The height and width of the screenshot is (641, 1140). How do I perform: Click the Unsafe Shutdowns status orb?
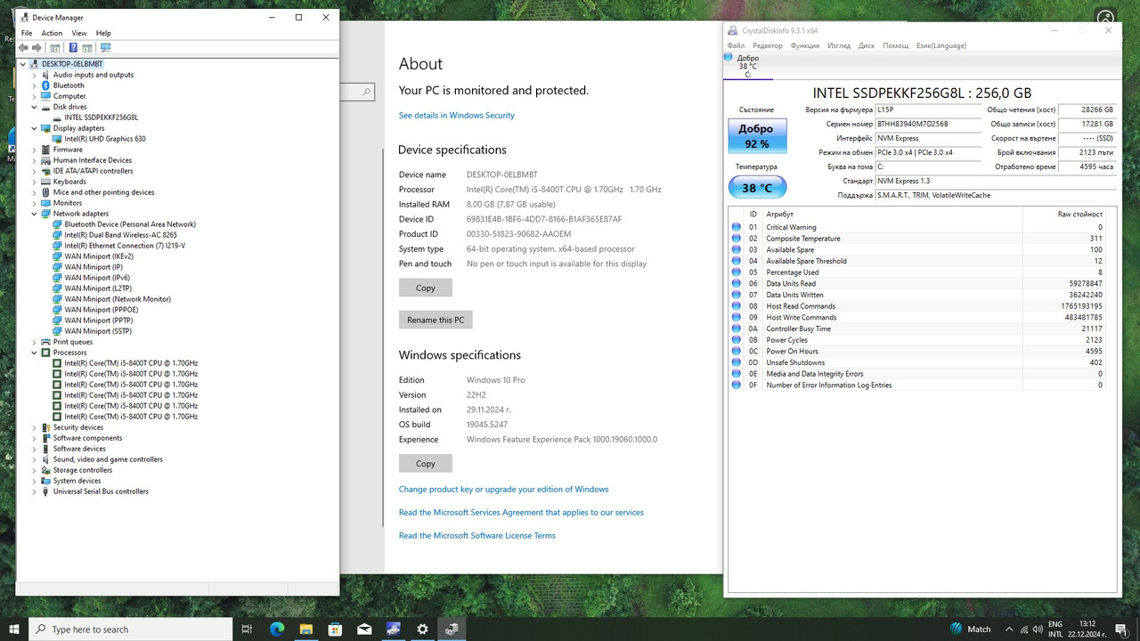click(x=737, y=362)
